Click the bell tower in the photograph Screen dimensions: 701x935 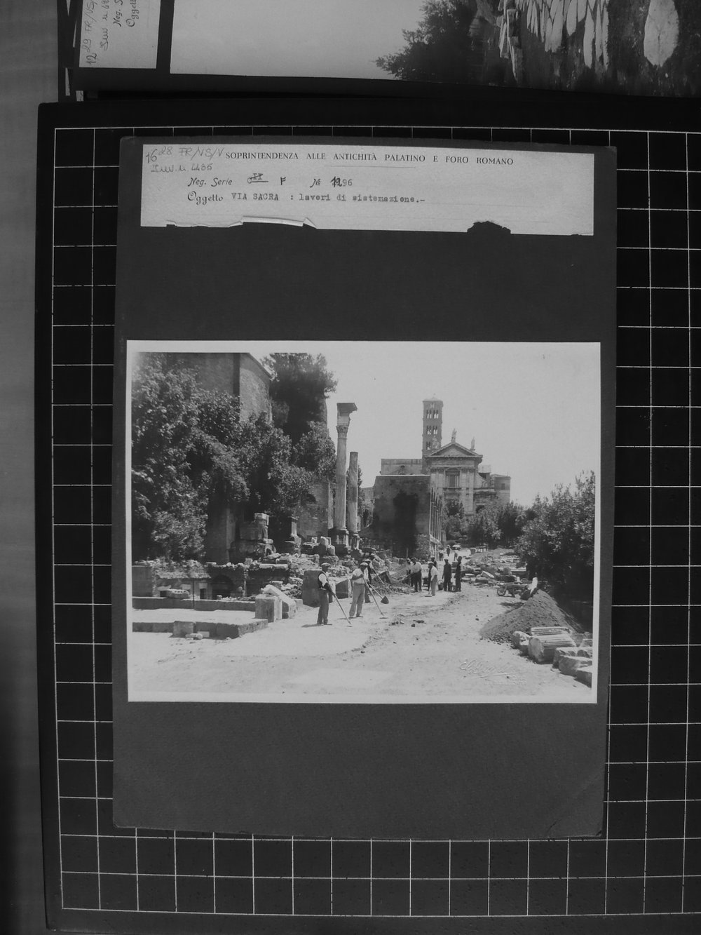[x=433, y=428]
